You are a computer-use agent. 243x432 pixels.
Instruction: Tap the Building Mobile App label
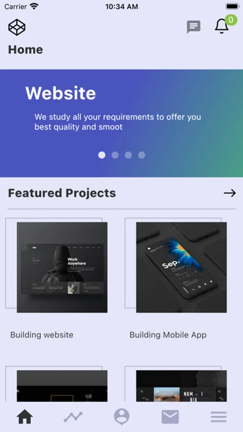168,335
